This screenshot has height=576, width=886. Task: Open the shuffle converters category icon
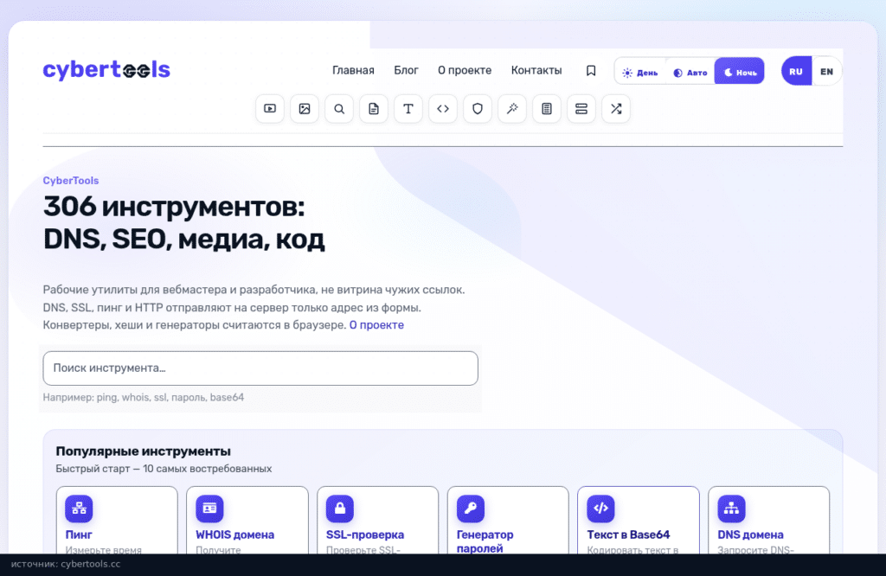616,108
